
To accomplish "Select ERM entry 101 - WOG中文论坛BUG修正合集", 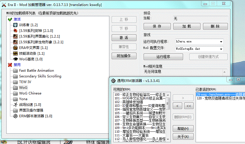I will click(140, 98).
